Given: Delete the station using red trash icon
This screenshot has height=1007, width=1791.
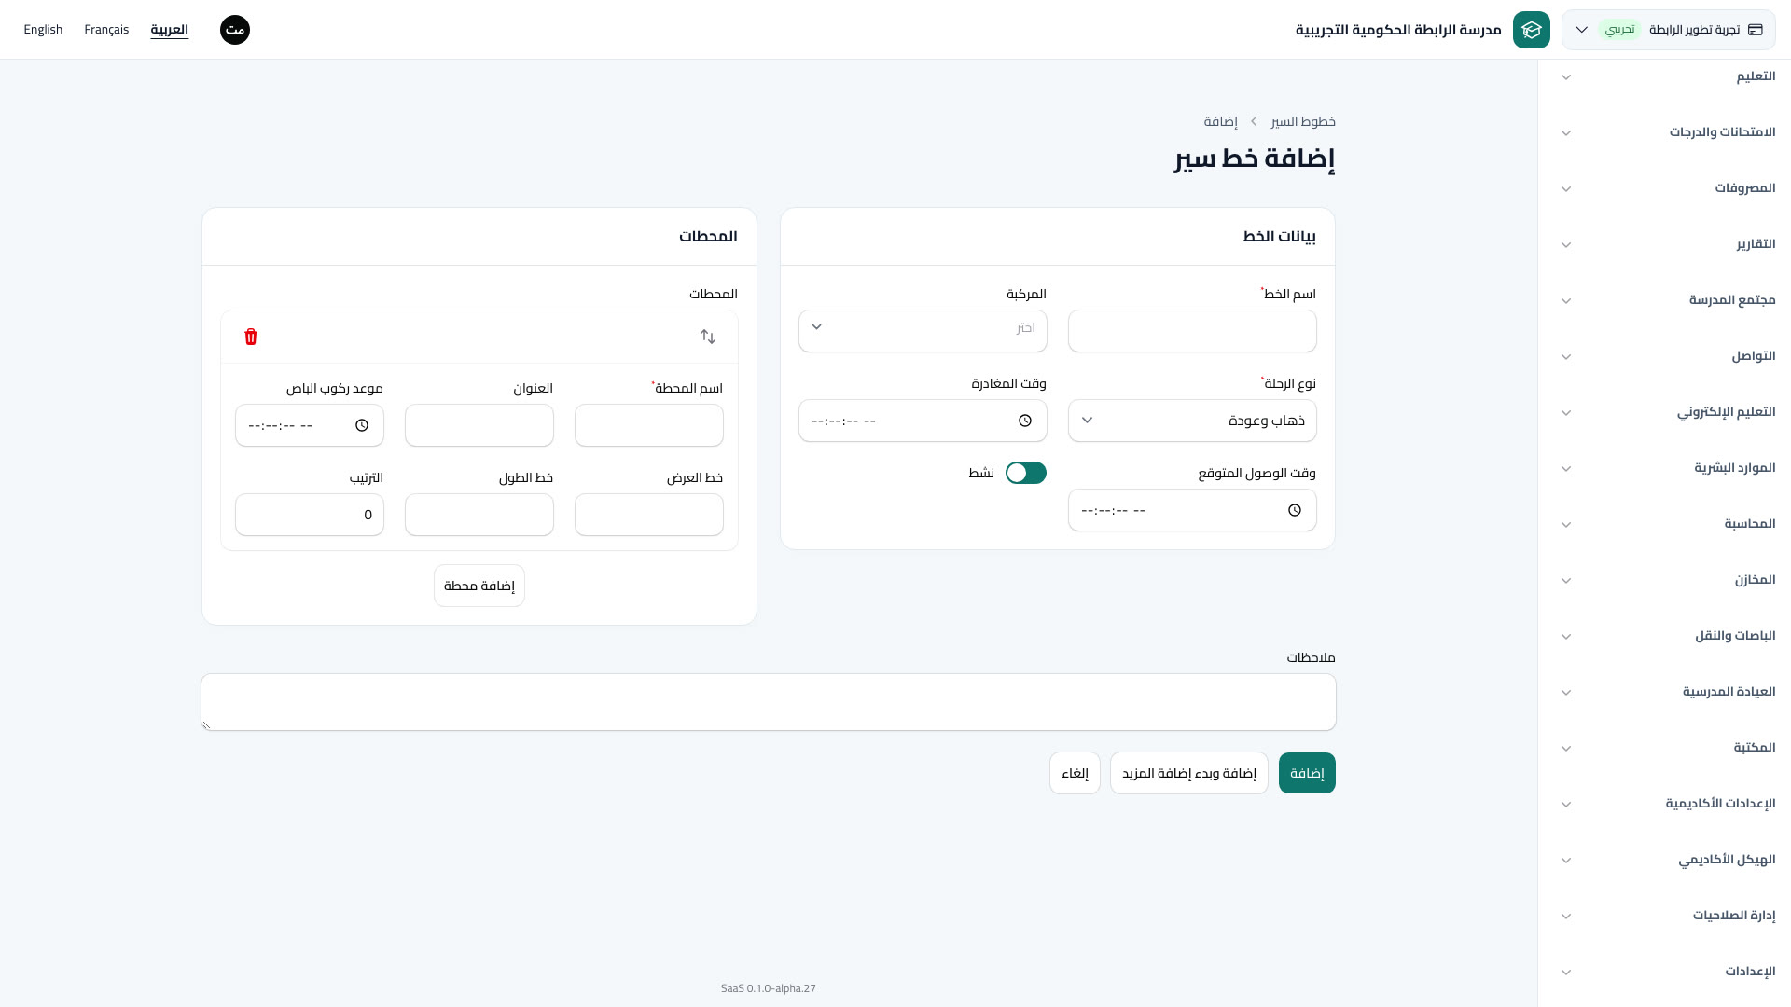Looking at the screenshot, I should point(251,337).
